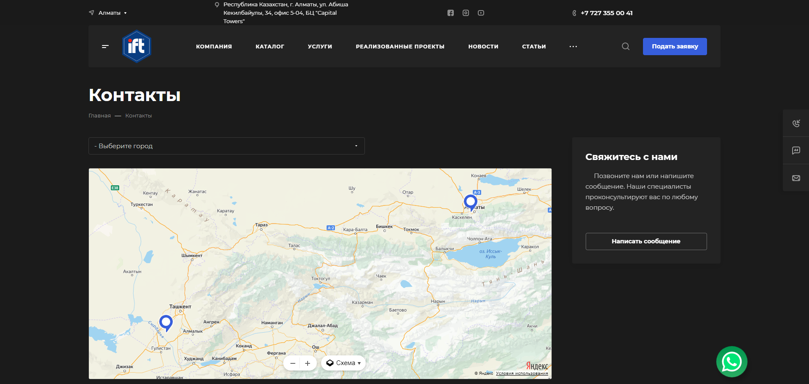Image resolution: width=809 pixels, height=384 pixels.
Task: Open the УСЛУГИ menu item
Action: click(x=320, y=46)
